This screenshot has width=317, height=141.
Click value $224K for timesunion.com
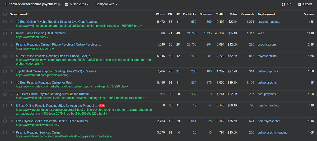click(x=232, y=22)
